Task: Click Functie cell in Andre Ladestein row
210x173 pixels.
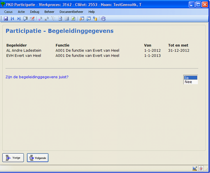Action: (x=87, y=51)
